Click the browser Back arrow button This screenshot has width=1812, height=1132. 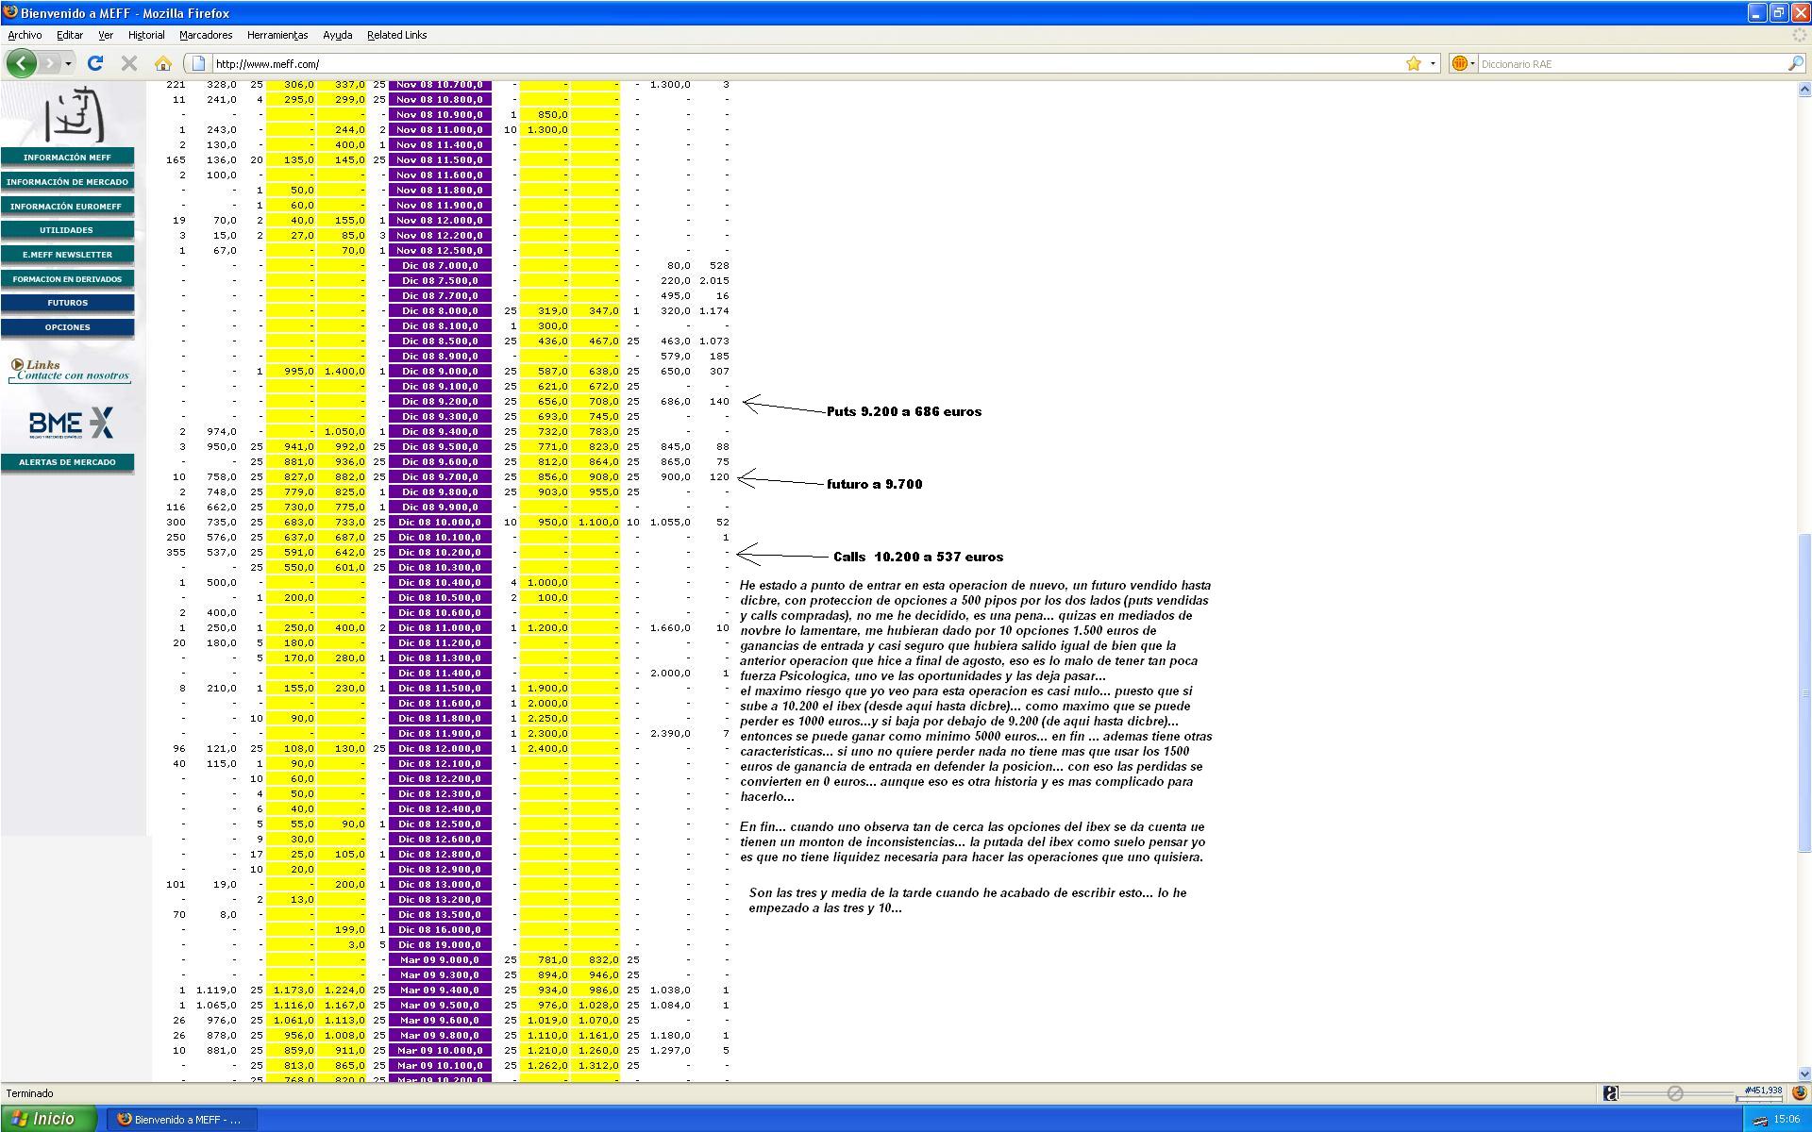[x=21, y=63]
